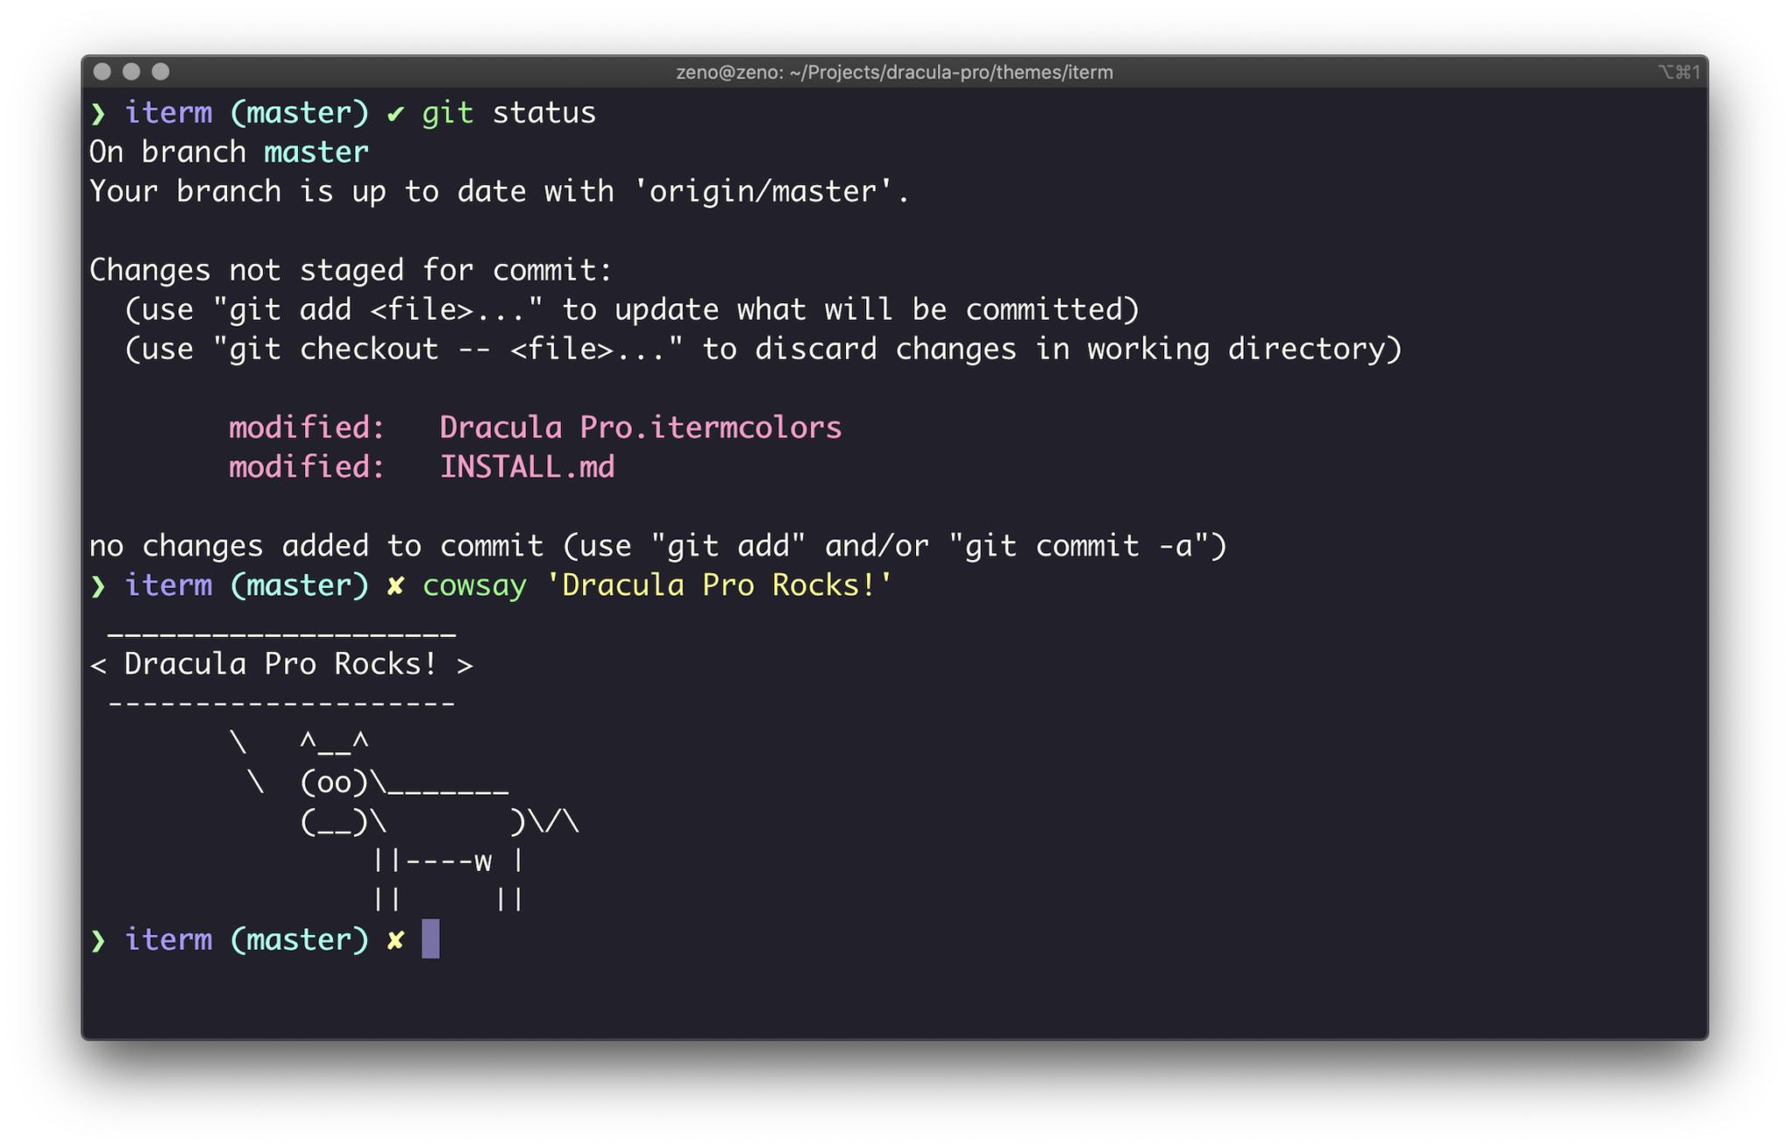Click the ❯ arrow before the cowsay prompt
The width and height of the screenshot is (1790, 1148).
(99, 584)
